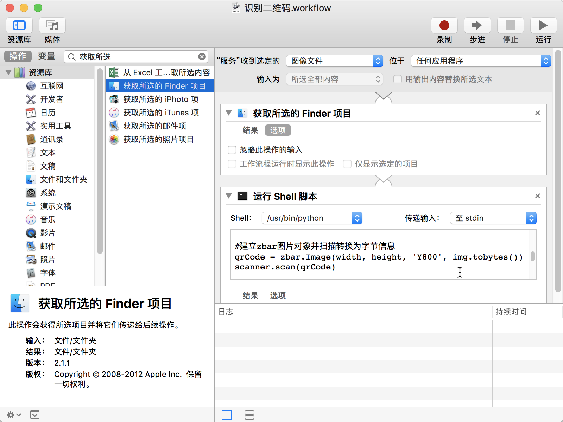Click the script editor vertical scrollbar
563x422 pixels.
pyautogui.click(x=533, y=256)
